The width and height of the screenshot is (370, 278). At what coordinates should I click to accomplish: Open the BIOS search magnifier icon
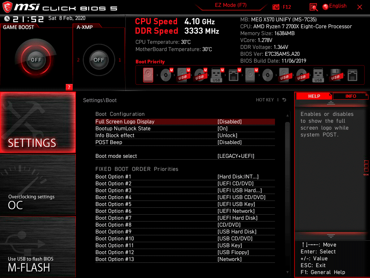click(313, 7)
